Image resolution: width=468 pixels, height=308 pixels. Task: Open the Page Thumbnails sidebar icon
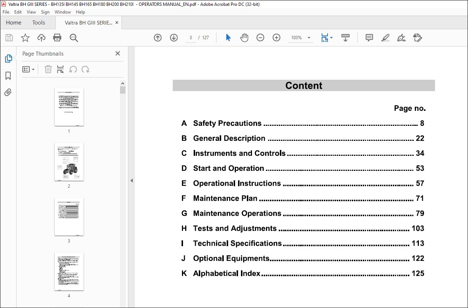tap(8, 59)
